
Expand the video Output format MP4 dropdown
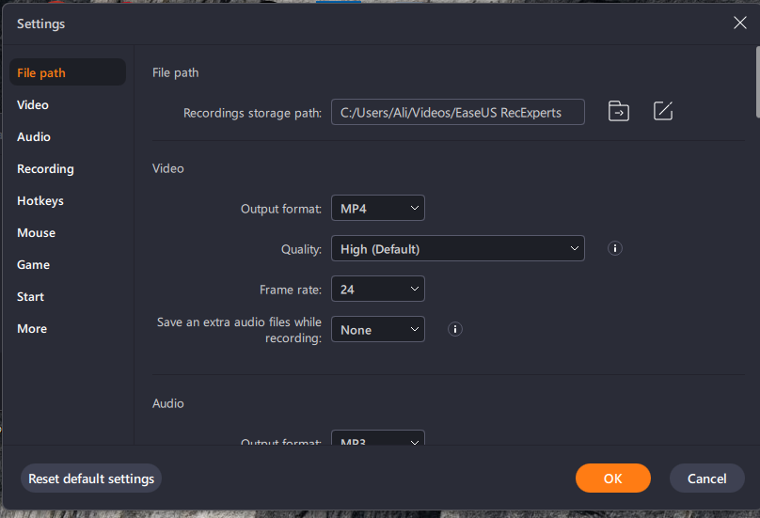click(377, 208)
